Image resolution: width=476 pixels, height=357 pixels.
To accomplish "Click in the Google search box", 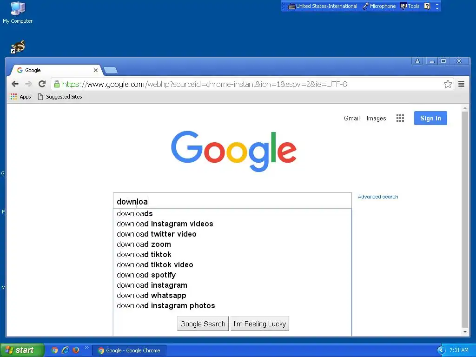I will [232, 201].
